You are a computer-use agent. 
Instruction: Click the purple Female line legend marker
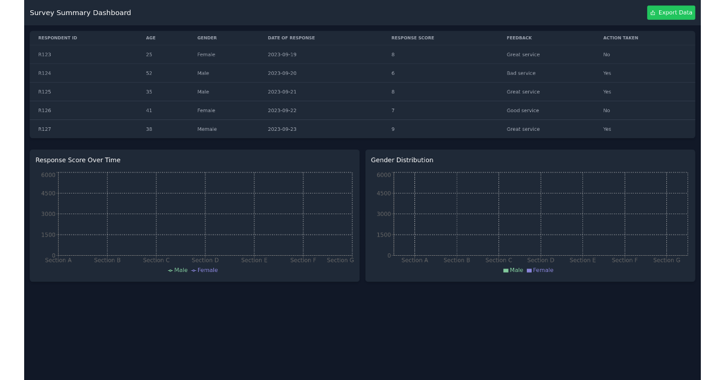[195, 270]
